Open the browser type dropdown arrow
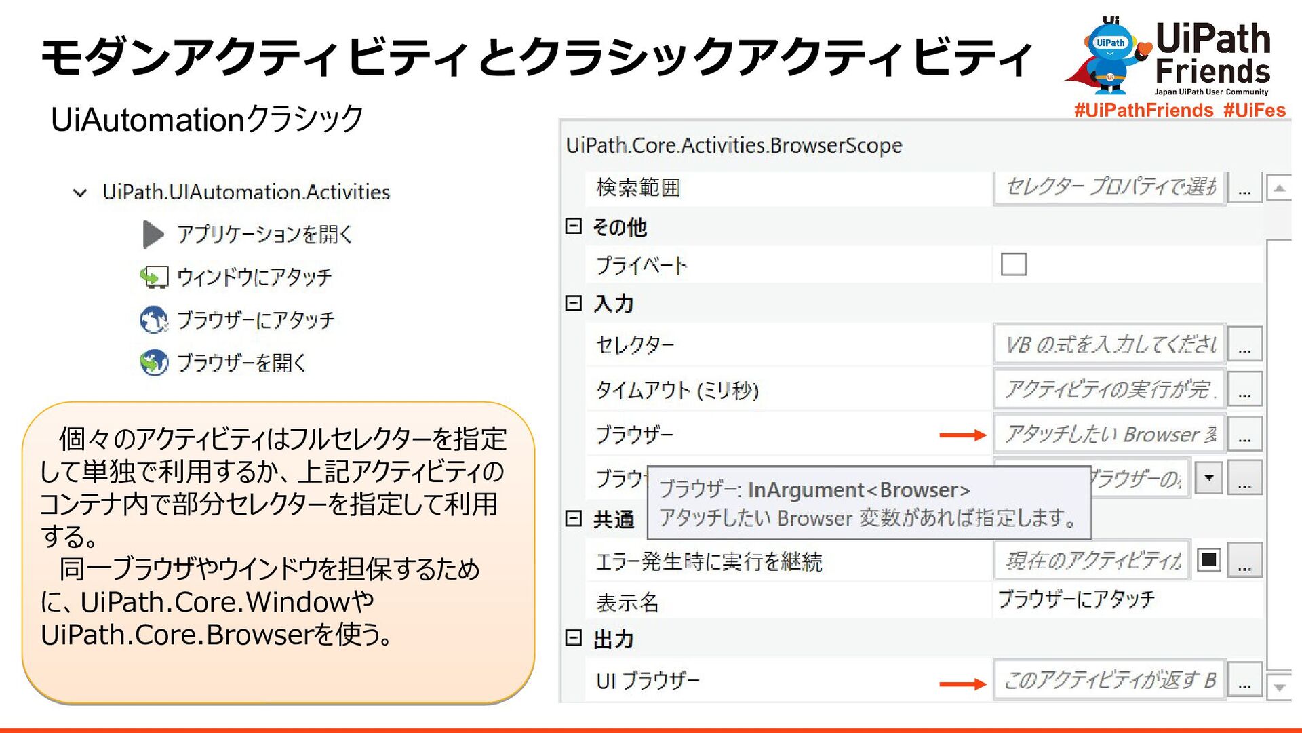 pyautogui.click(x=1208, y=477)
